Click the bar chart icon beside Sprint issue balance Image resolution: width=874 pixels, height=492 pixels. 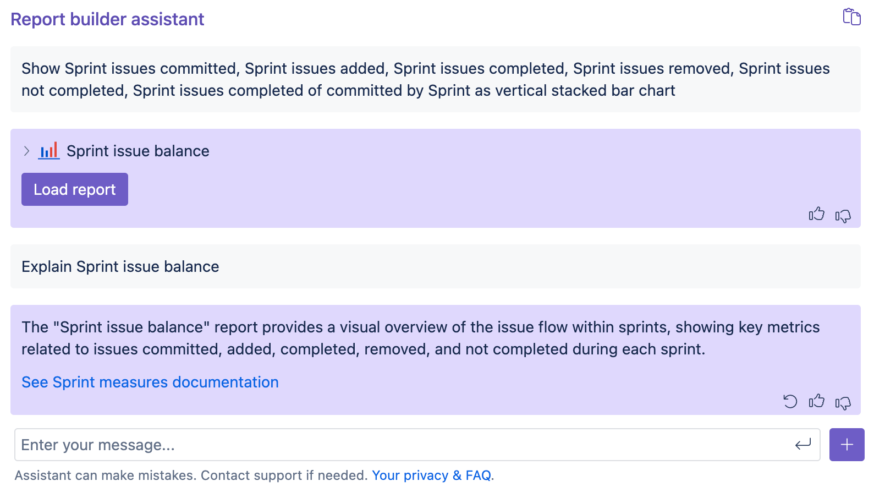click(x=48, y=150)
